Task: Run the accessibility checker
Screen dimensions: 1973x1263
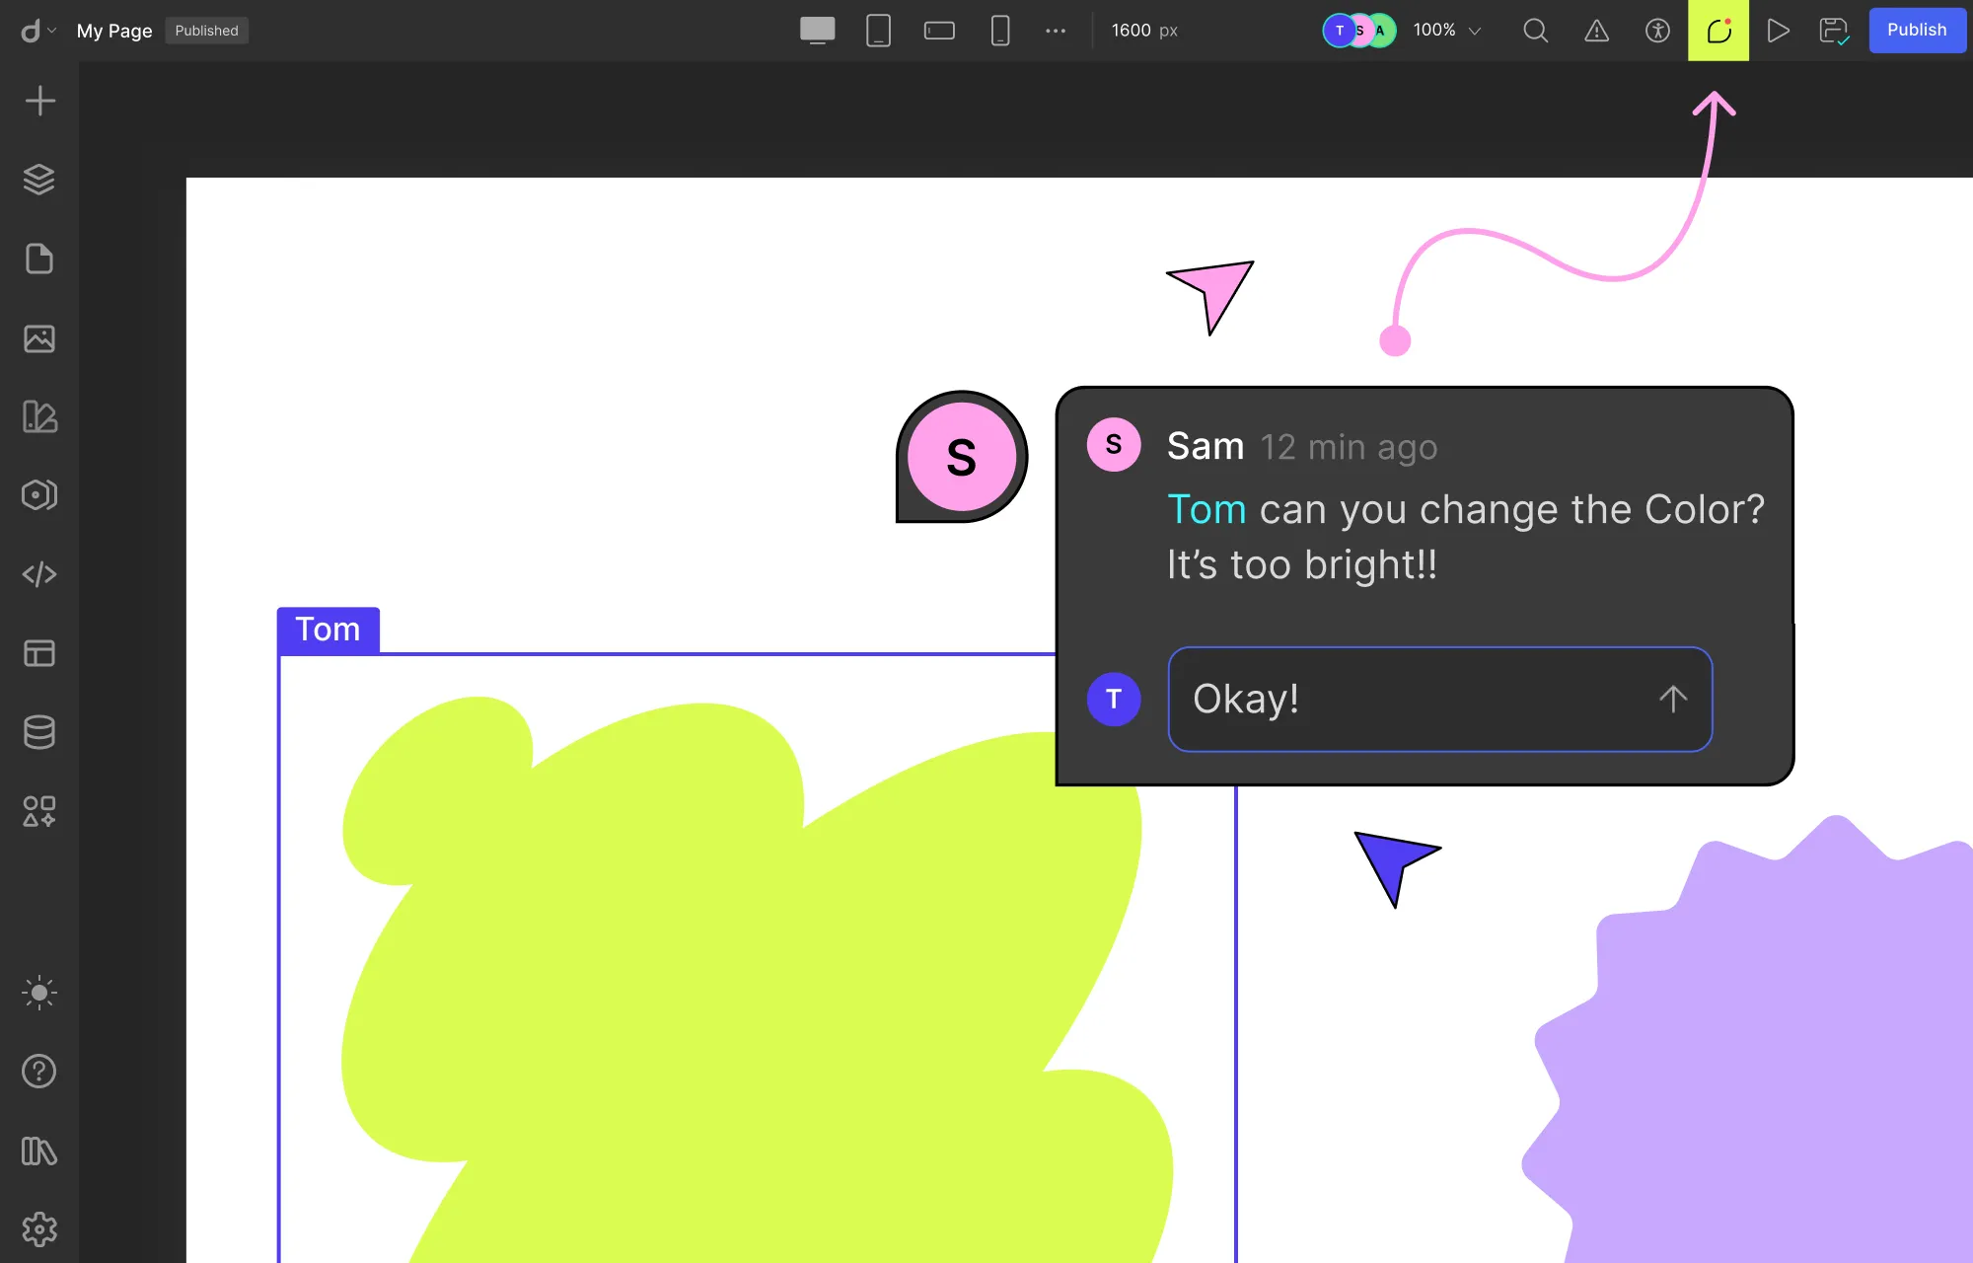Action: click(1657, 31)
